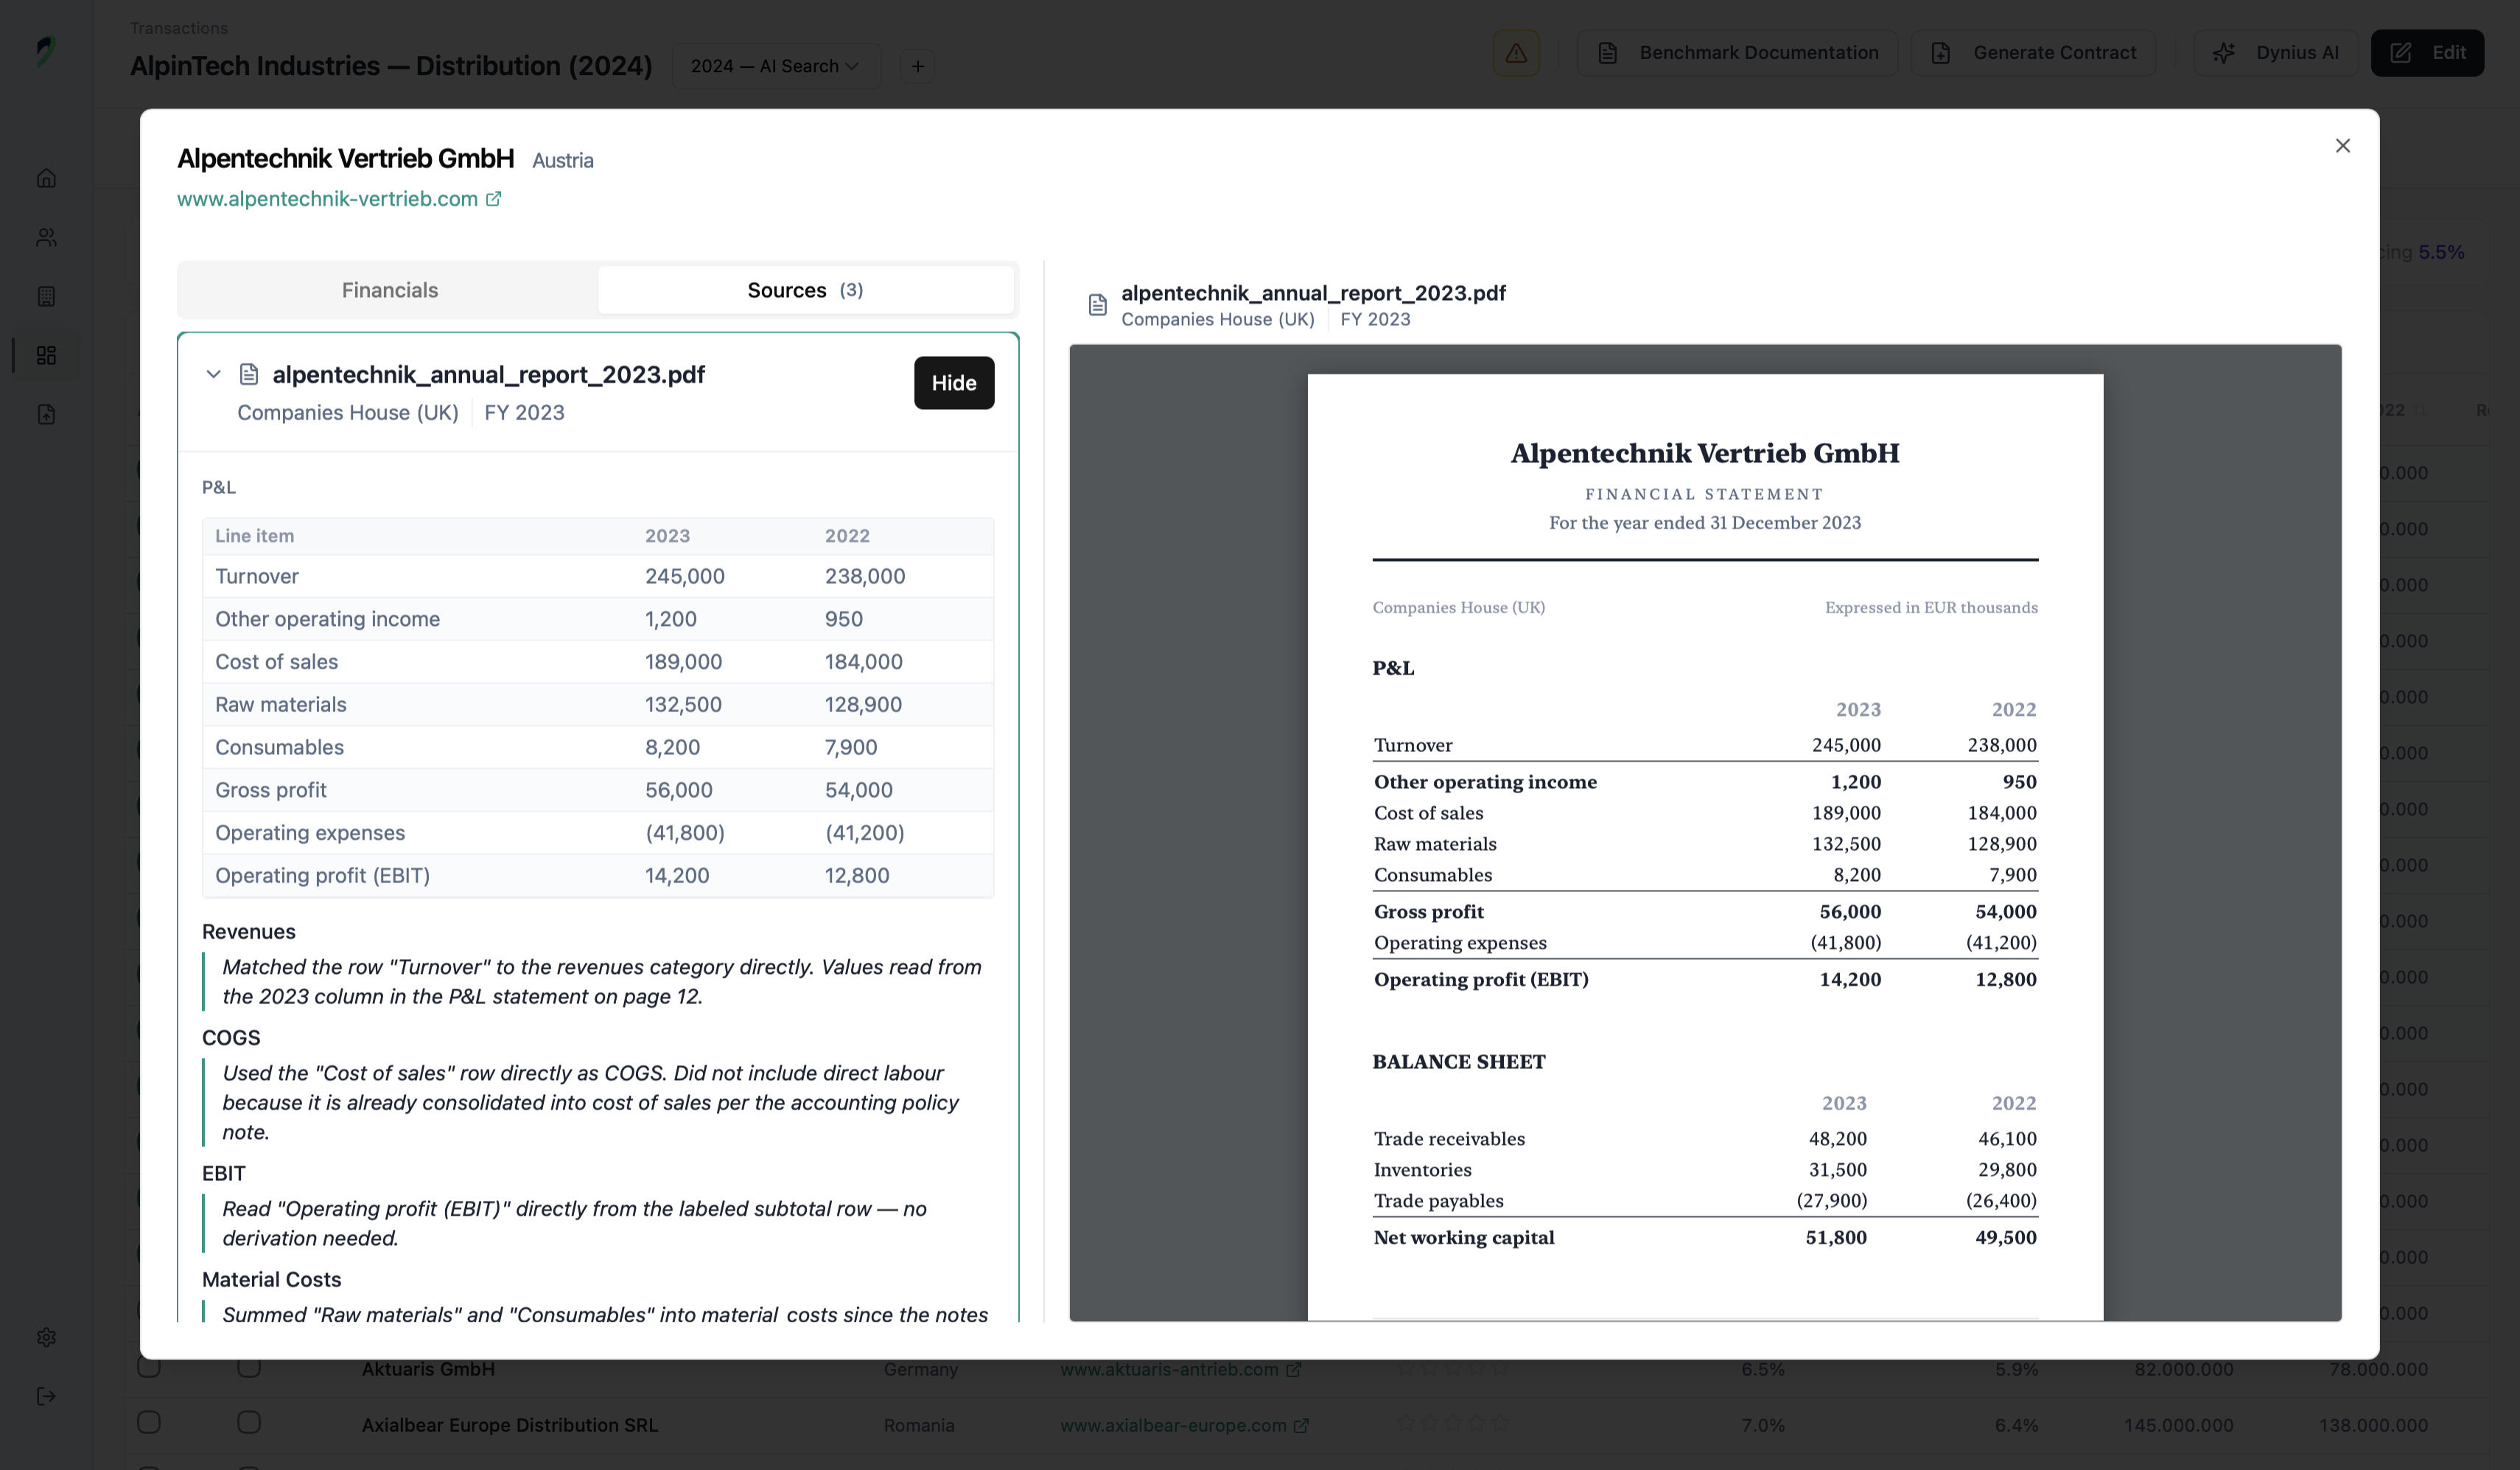
Task: Click Other operating income value 1,200 in extracted table
Action: tap(671, 619)
